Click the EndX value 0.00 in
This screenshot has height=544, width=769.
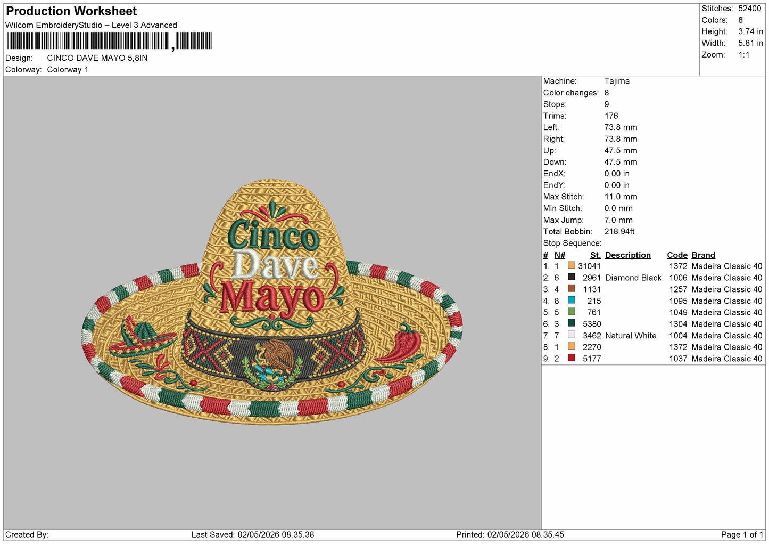pos(617,174)
